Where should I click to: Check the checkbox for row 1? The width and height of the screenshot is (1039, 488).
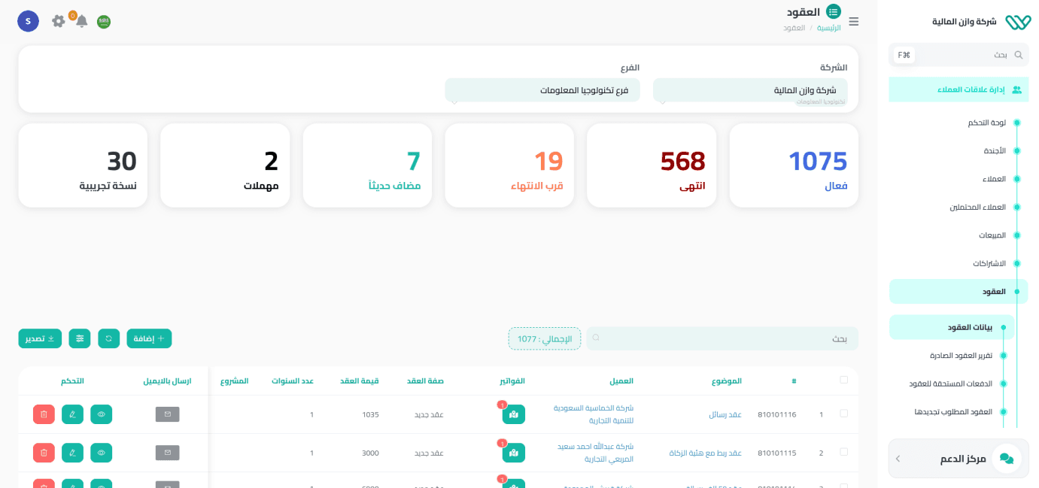point(843,414)
